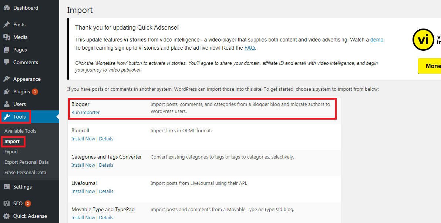Click the yellow Monetize Now button
This screenshot has width=441, height=223.
click(x=431, y=66)
